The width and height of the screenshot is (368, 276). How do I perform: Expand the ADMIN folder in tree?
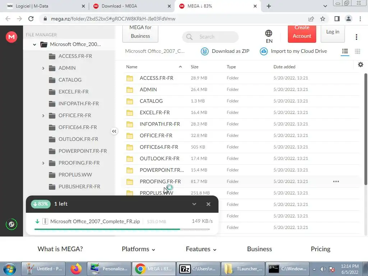[x=43, y=68]
